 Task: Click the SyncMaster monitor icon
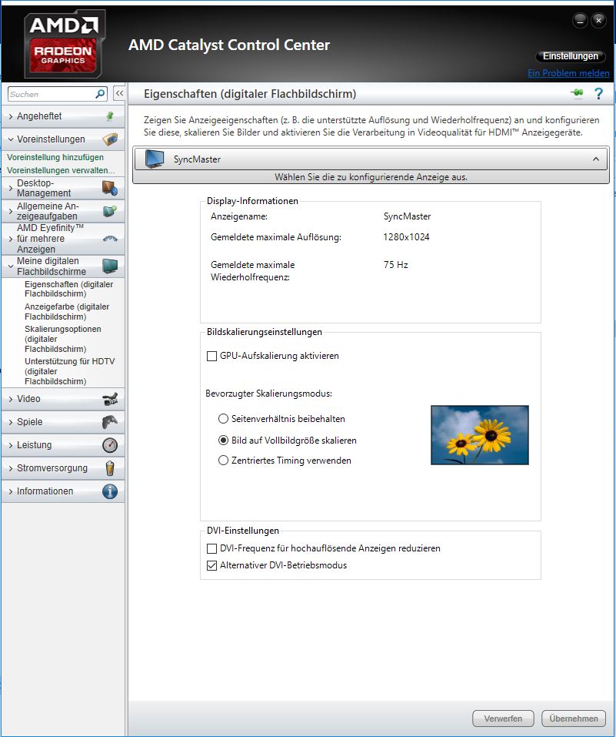pyautogui.click(x=154, y=159)
